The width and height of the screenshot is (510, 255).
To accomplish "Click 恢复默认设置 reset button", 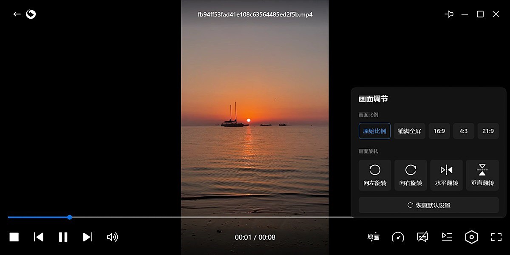I will (428, 205).
